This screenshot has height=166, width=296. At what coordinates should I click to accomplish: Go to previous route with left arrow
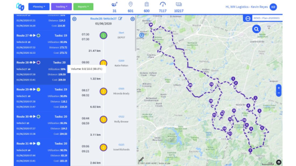coord(75,19)
